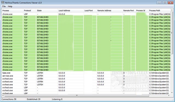Click the horizontal scrollbar right arrow
The width and height of the screenshot is (175, 102).
point(169,95)
